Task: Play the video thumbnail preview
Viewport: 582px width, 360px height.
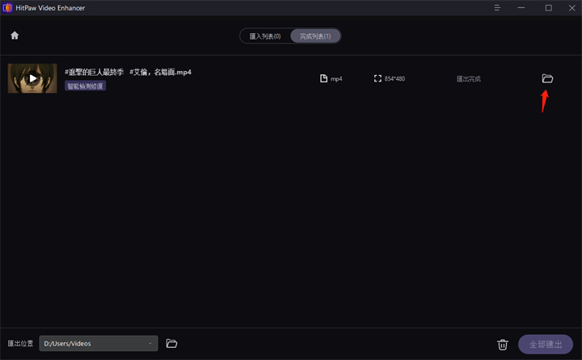Action: (32, 78)
